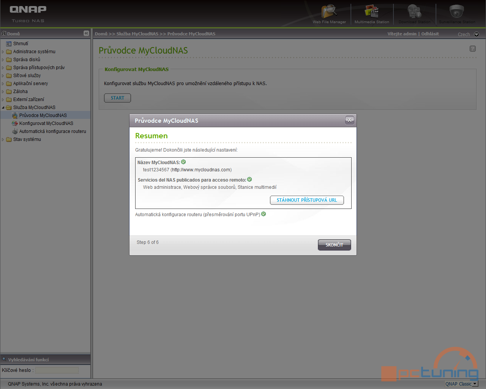Click the Adinistrace systému folder icon

[x=9, y=52]
